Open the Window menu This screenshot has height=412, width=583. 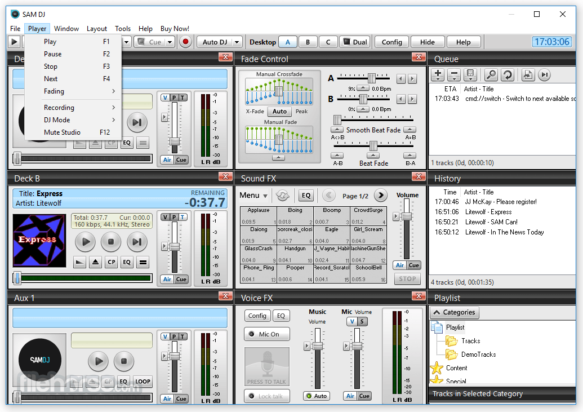point(66,29)
